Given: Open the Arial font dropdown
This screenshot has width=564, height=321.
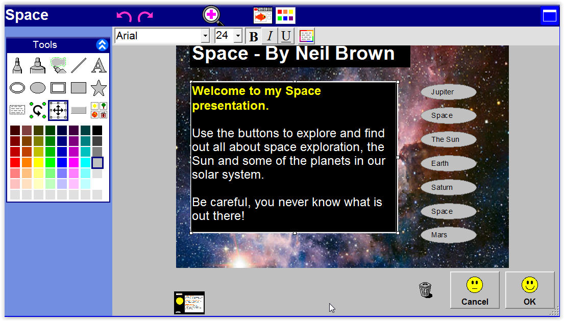Looking at the screenshot, I should pos(205,36).
